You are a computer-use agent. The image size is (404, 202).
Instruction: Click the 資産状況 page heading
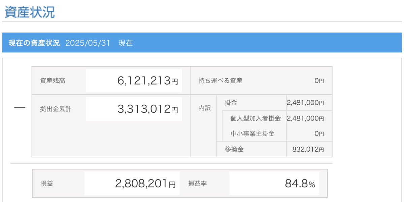(x=30, y=12)
